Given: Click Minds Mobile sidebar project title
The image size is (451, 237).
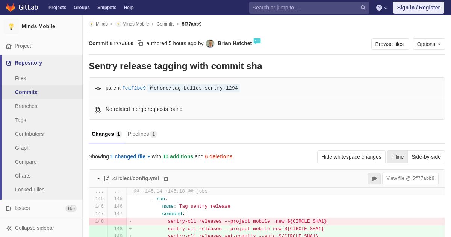Looking at the screenshot, I should pos(38,26).
